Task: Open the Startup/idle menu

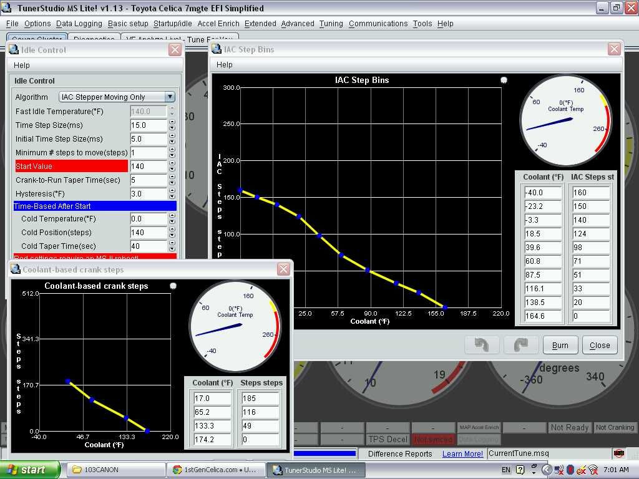Action: coord(173,24)
